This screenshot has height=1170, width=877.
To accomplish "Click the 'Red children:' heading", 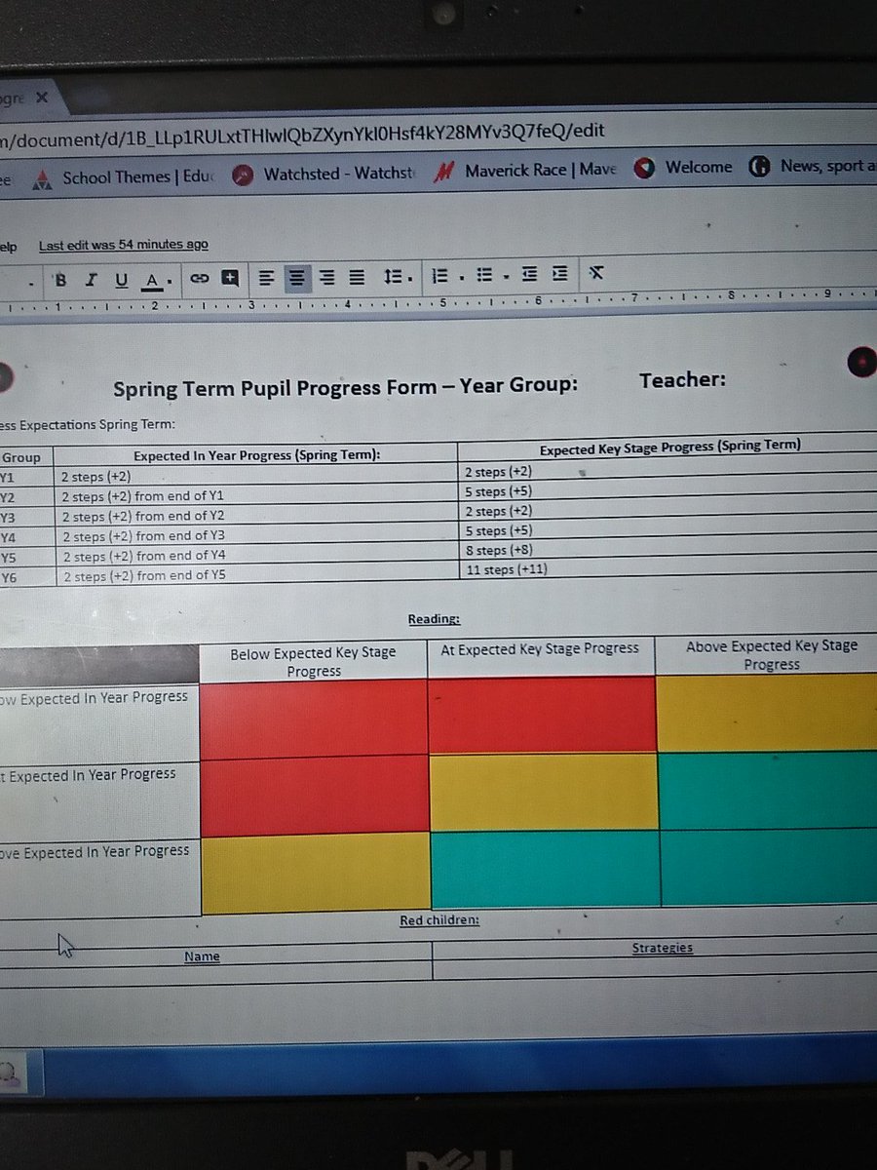I will tap(439, 920).
